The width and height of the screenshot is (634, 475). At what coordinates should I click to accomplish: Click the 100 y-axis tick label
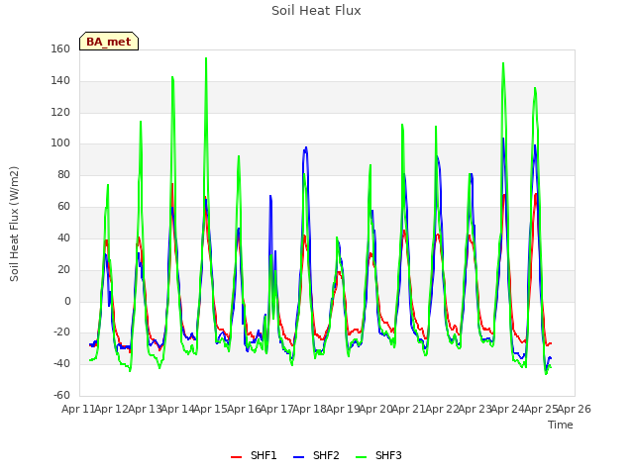tap(60, 142)
